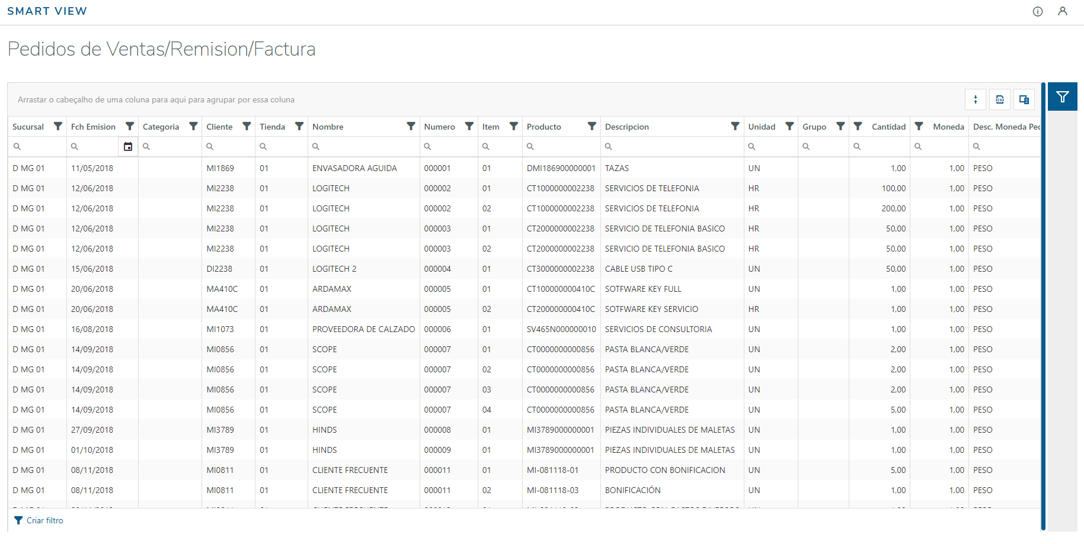The width and height of the screenshot is (1084, 544).
Task: Open the Sucursal column filter funnel
Action: point(57,126)
